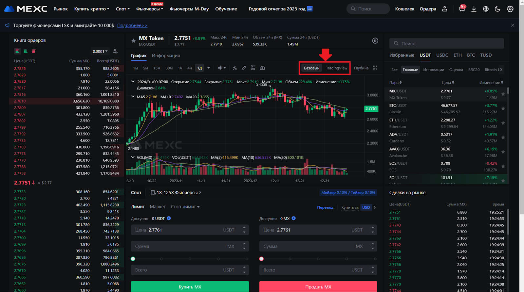Toggle dark mode moon icon
The height and width of the screenshot is (292, 524).
pyautogui.click(x=497, y=9)
